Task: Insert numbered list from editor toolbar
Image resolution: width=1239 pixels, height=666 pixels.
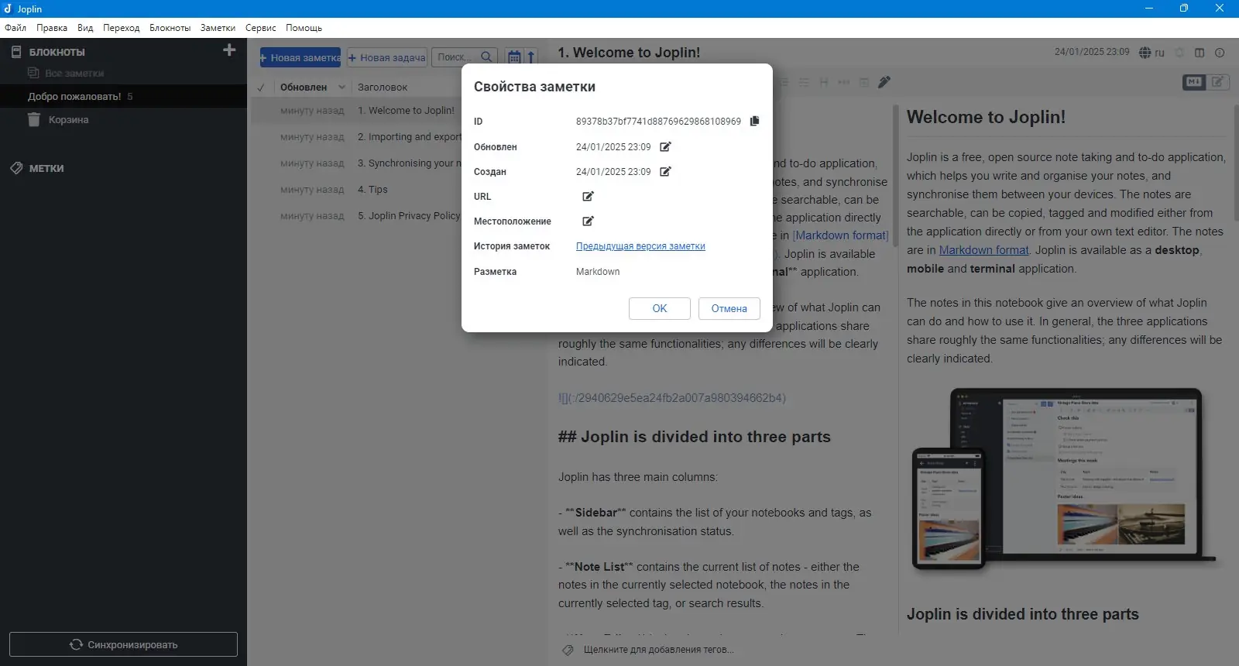Action: coord(784,82)
